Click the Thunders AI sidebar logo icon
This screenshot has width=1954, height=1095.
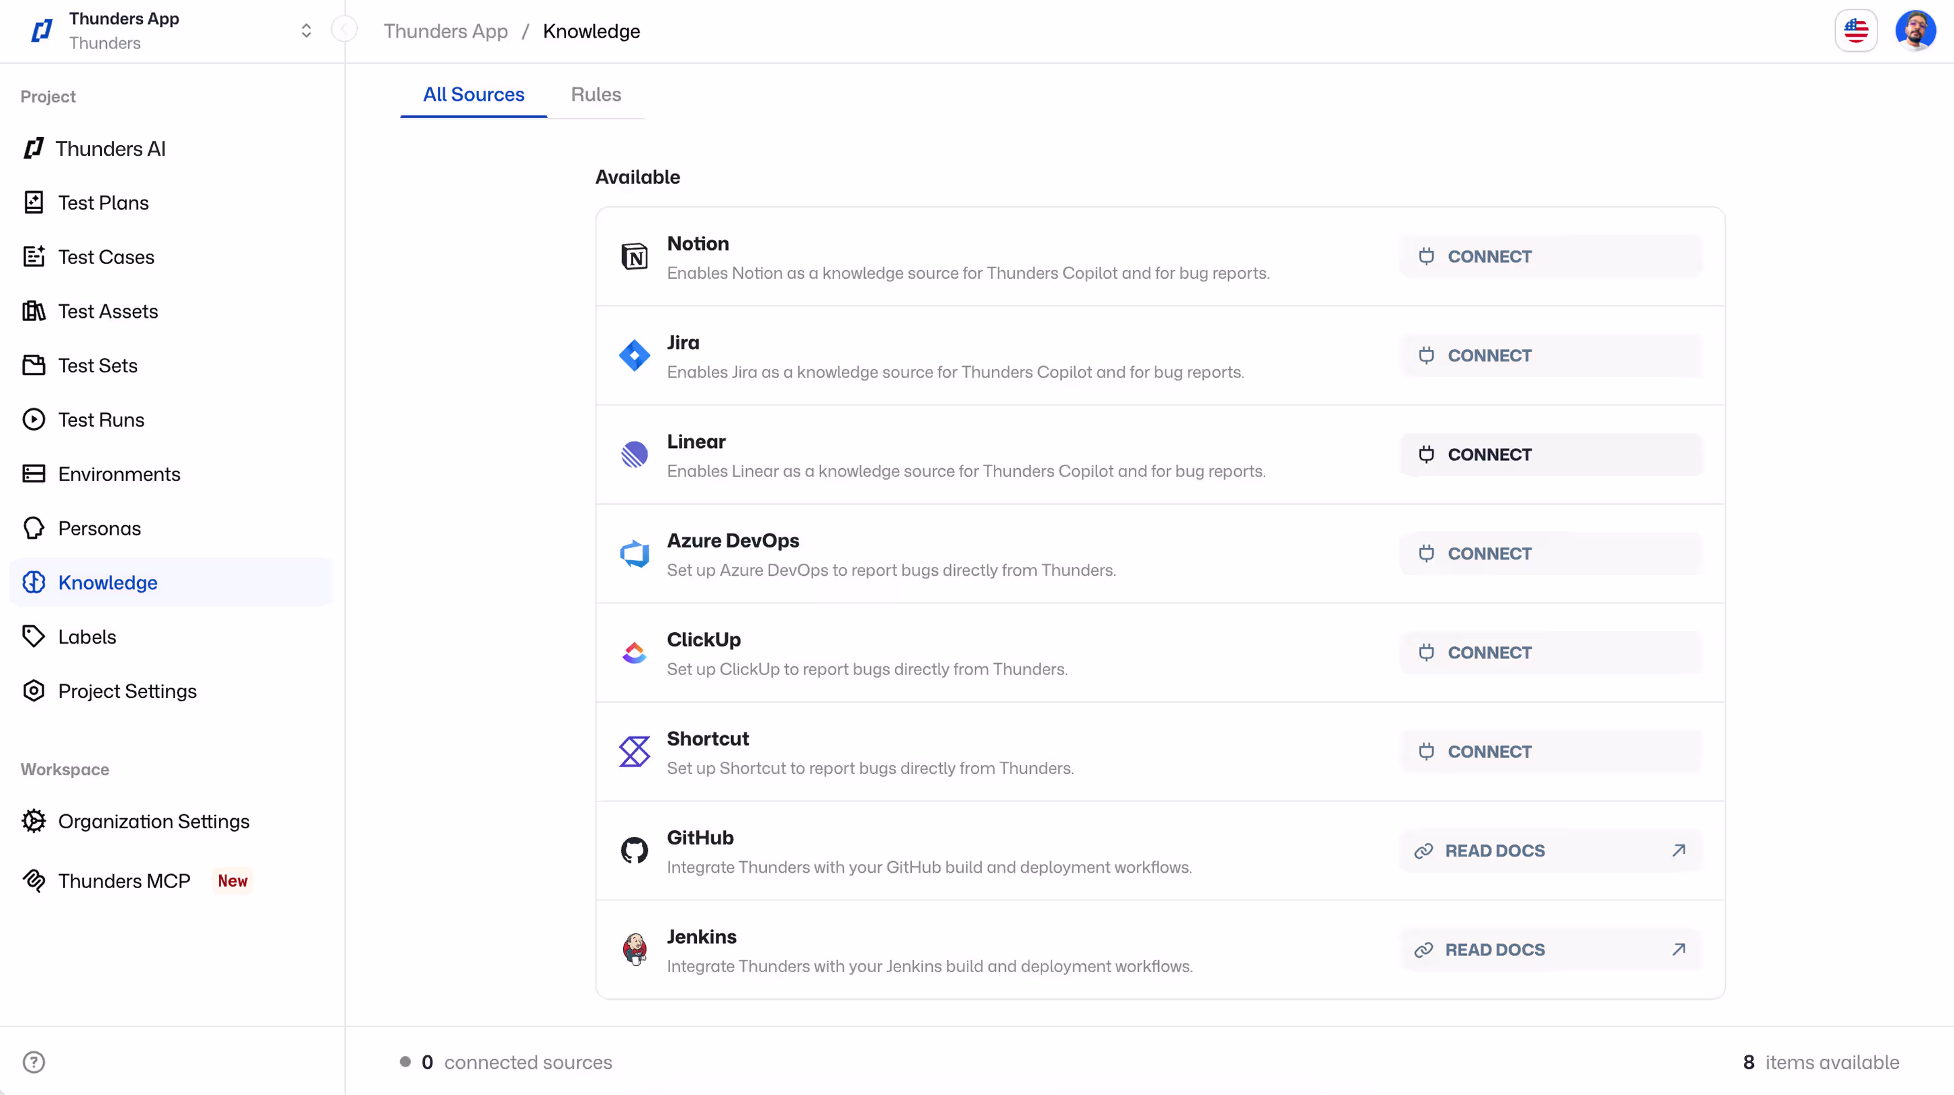(x=34, y=148)
